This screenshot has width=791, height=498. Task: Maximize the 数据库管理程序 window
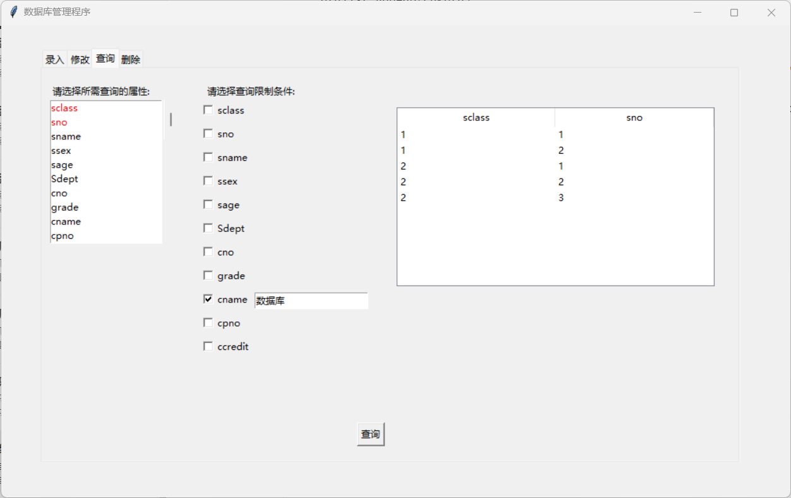[x=734, y=12]
